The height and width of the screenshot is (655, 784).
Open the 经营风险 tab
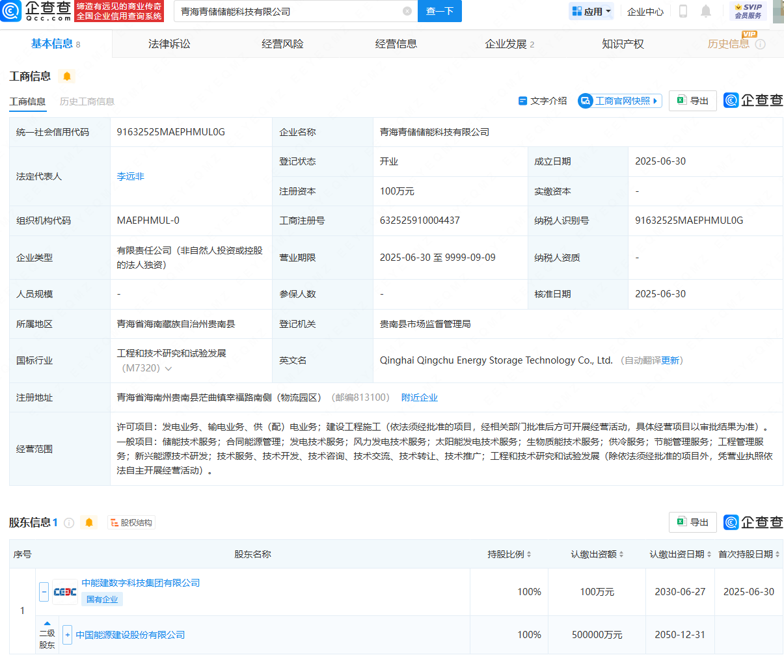282,44
